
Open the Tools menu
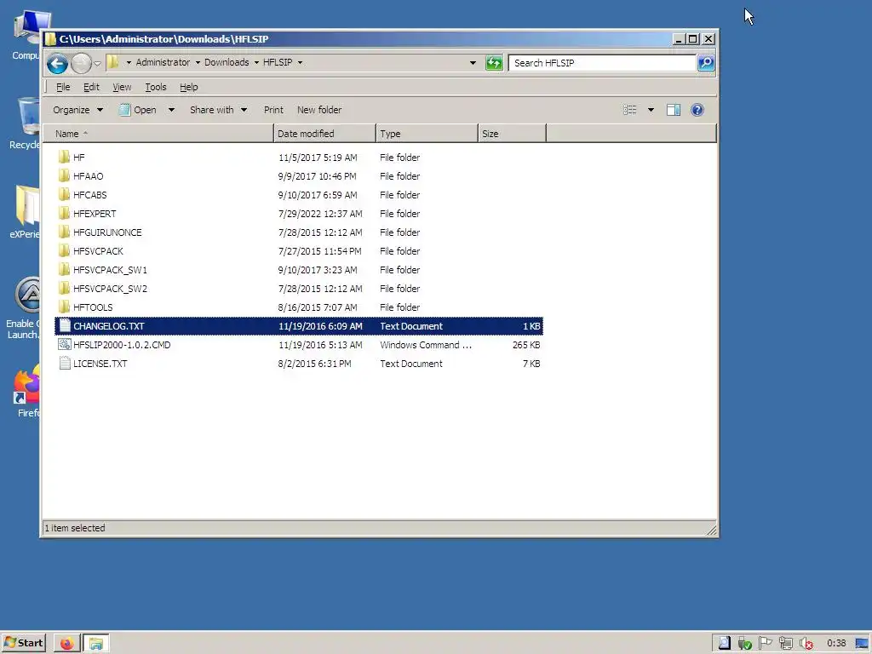coord(156,87)
